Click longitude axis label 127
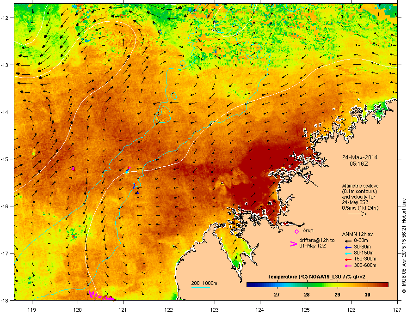407x314 pixels. click(397, 309)
